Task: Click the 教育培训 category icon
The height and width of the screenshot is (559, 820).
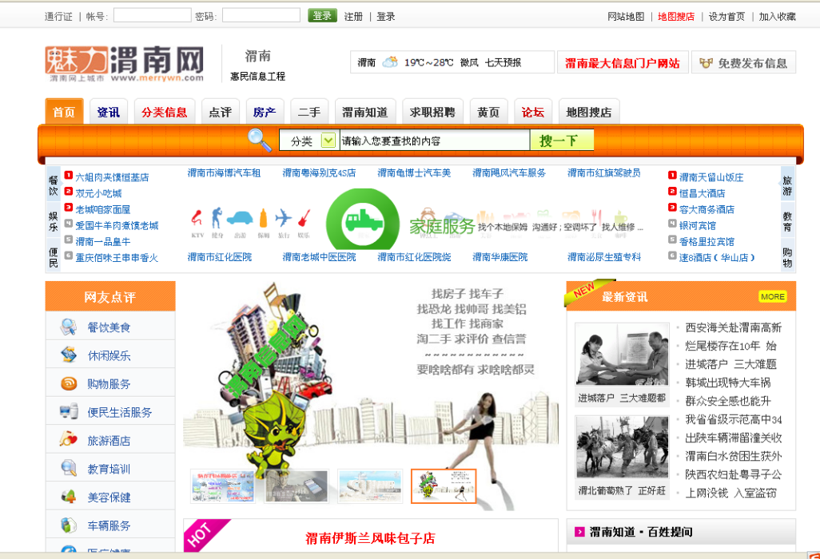Action: [69, 468]
